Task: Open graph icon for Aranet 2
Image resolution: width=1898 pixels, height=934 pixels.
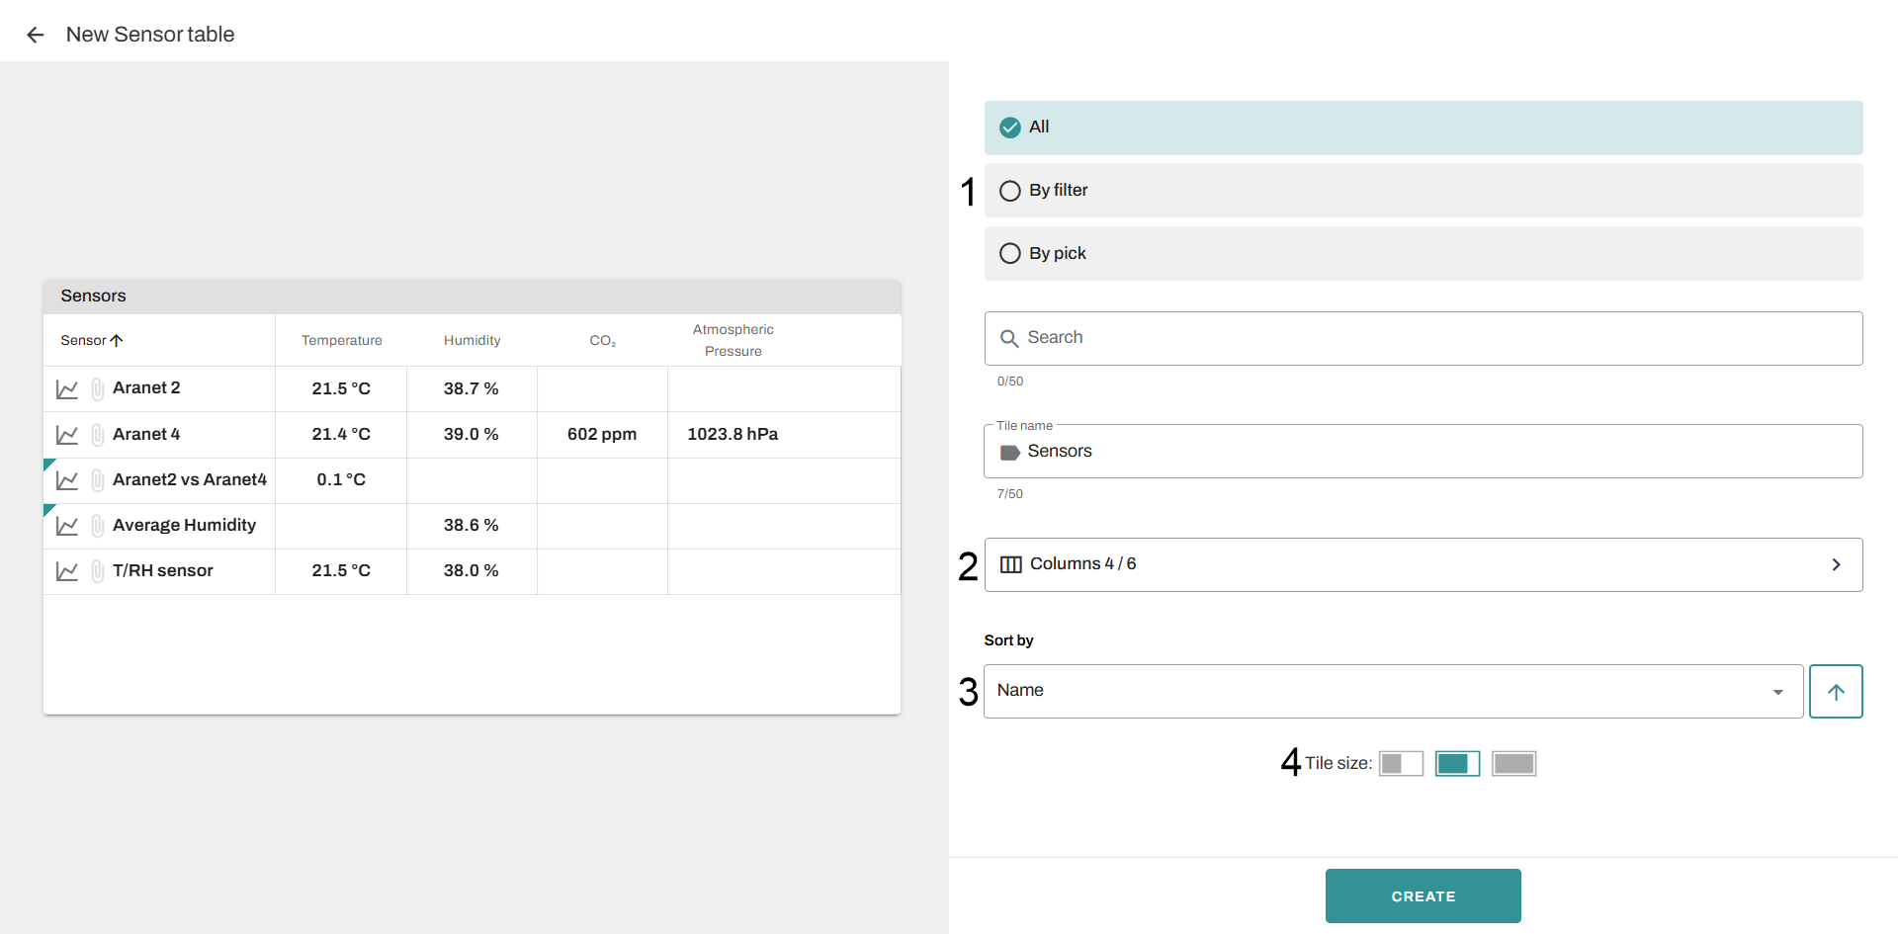Action: click(67, 389)
